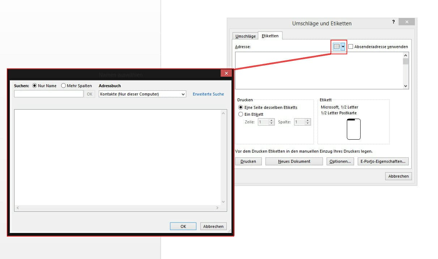The height and width of the screenshot is (259, 438).
Task: Click the help question mark icon
Action: 394,22
